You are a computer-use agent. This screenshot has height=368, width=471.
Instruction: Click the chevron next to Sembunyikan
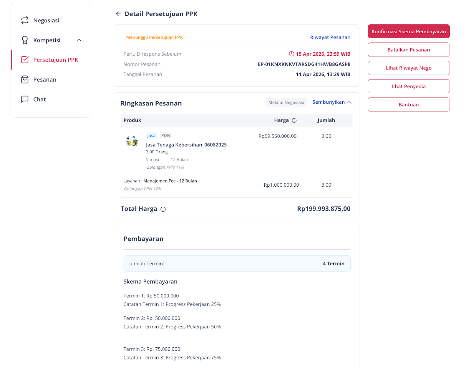349,102
